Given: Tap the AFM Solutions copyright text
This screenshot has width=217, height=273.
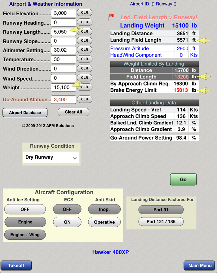Looking at the screenshot, I should point(48,126).
